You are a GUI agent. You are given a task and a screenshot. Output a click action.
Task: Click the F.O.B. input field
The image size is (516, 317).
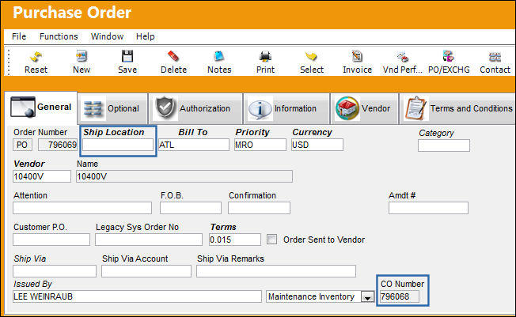click(x=191, y=208)
